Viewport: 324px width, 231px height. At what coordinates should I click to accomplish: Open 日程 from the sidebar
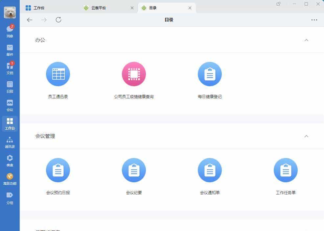pos(10,87)
